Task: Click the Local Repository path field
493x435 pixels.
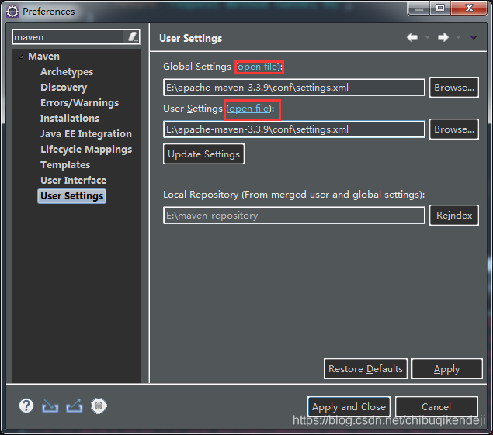Action: (294, 215)
